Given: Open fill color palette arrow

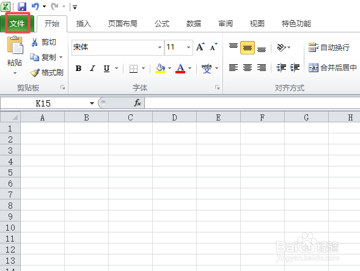Looking at the screenshot, I should tap(170, 69).
